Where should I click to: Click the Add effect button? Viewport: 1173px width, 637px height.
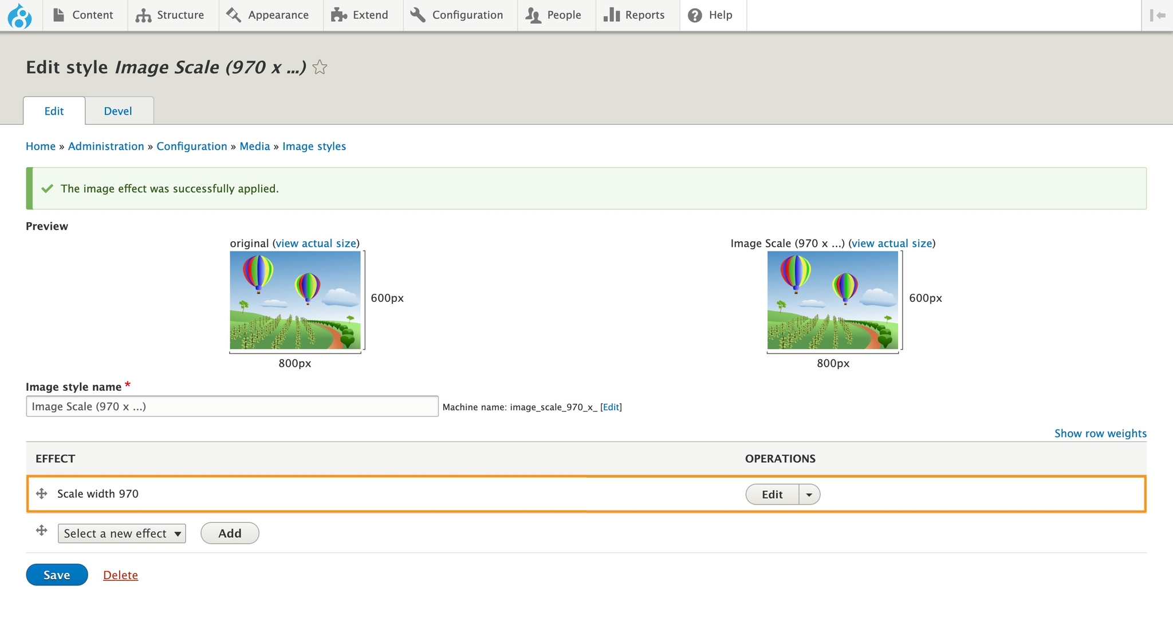tap(230, 533)
